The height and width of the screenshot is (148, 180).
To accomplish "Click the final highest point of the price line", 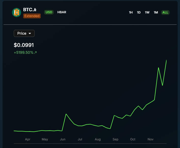I will (x=166, y=60).
